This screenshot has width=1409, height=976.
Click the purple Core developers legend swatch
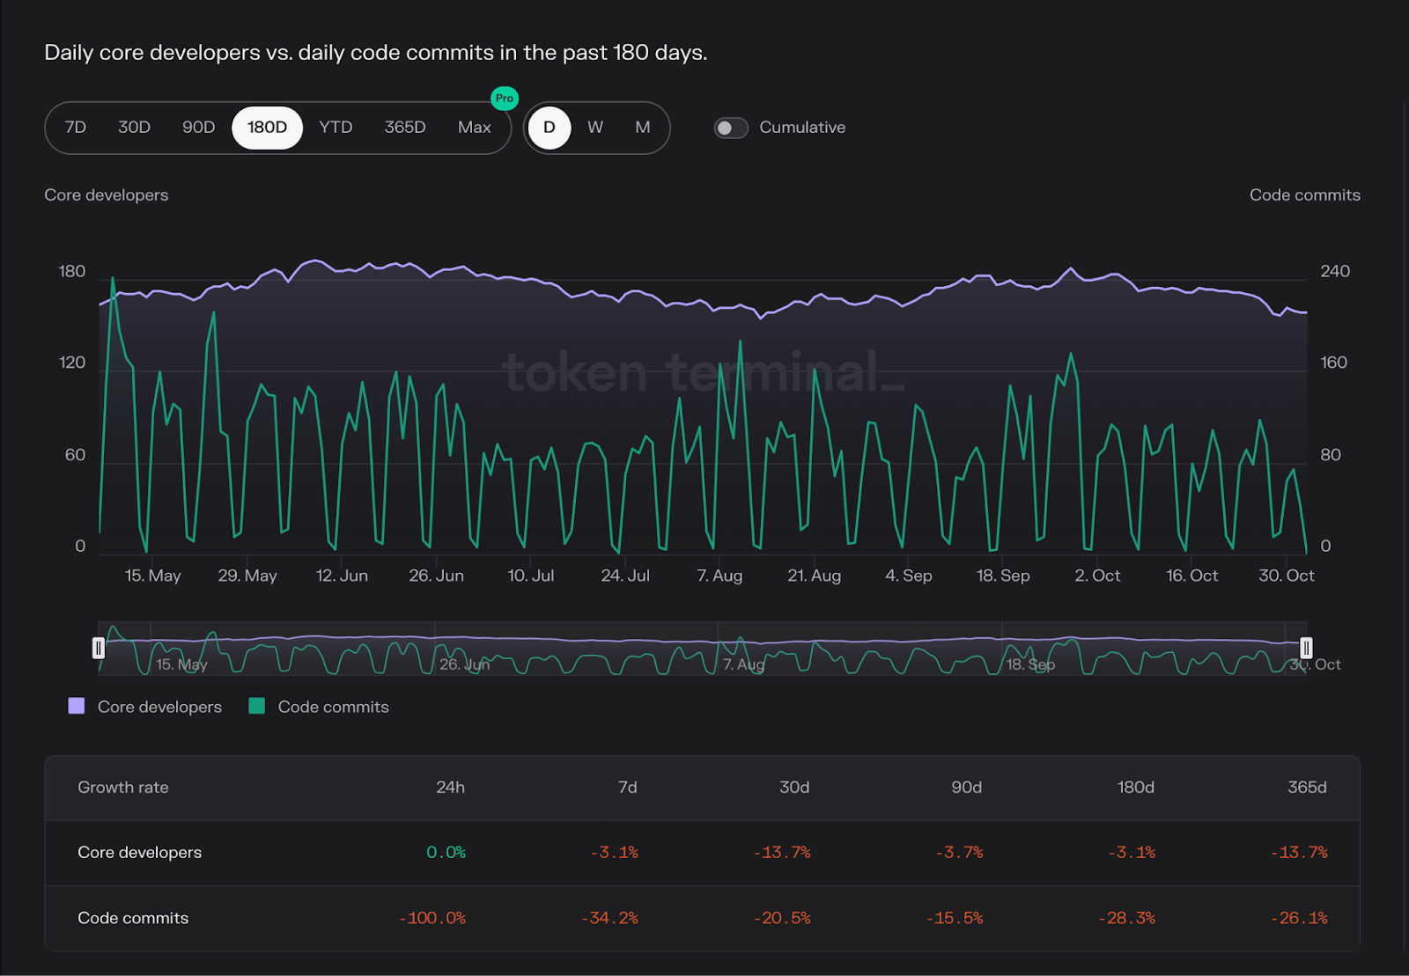pyautogui.click(x=77, y=706)
